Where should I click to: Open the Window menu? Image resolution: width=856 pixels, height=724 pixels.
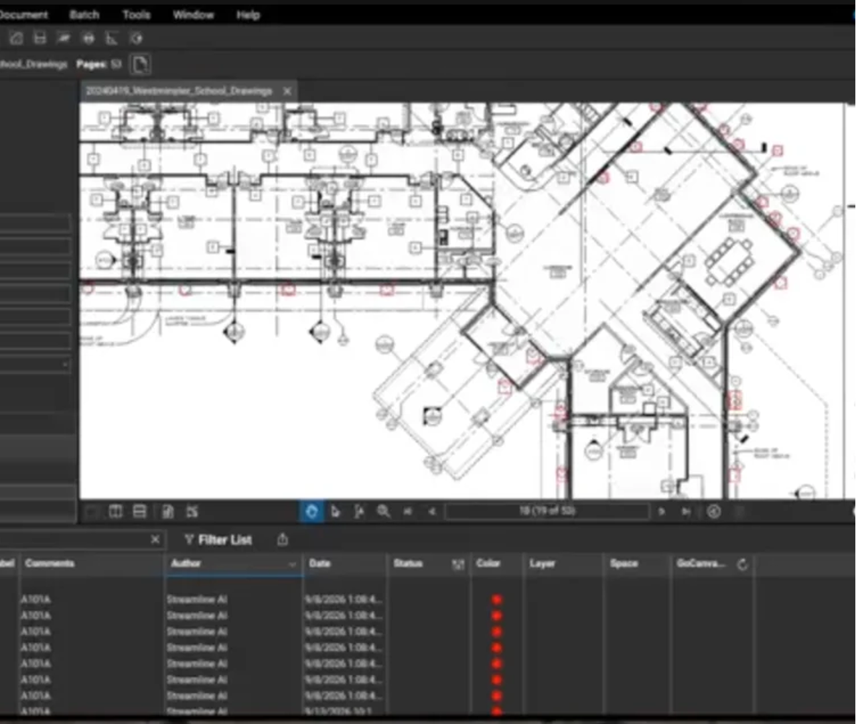click(x=193, y=14)
